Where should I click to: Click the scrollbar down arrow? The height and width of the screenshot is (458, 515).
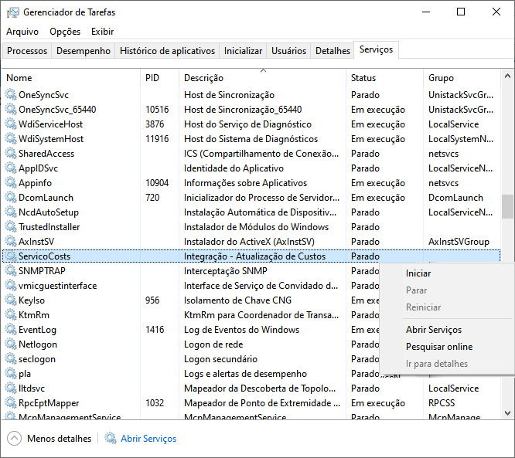pyautogui.click(x=507, y=412)
